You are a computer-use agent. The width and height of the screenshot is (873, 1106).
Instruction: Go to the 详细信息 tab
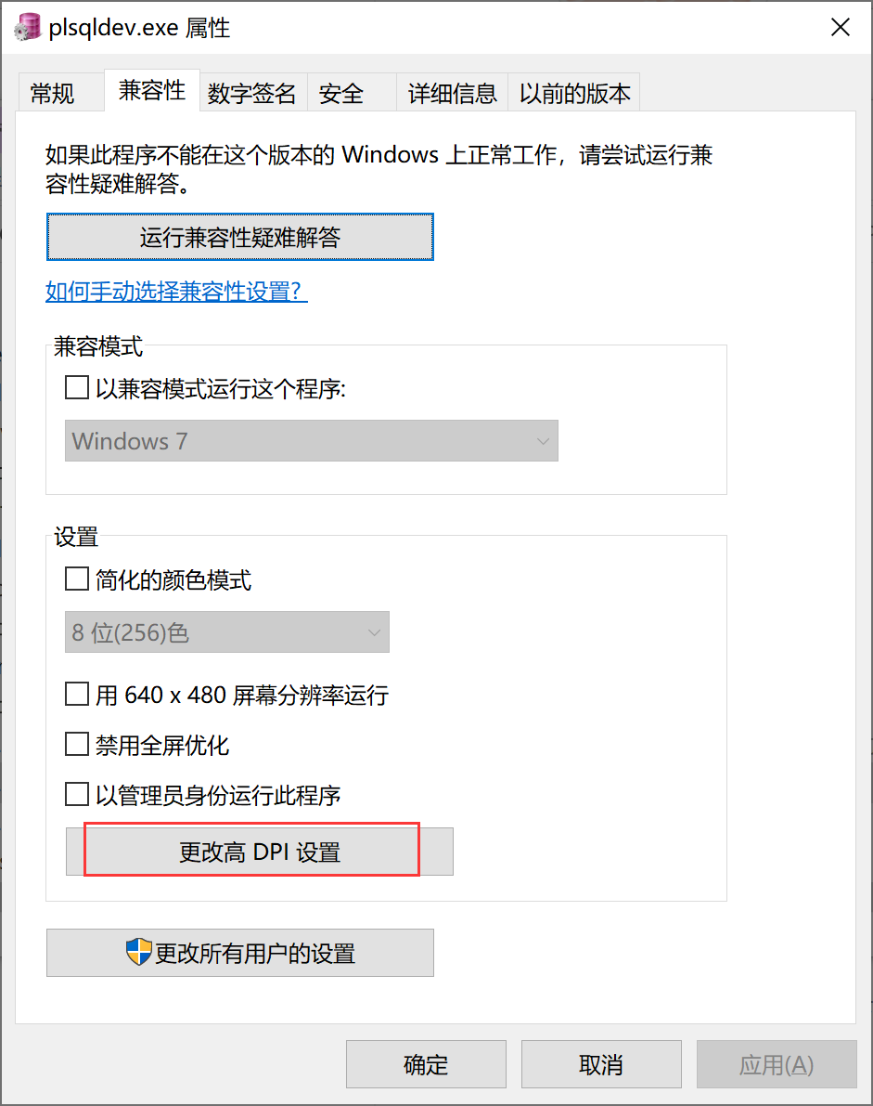point(453,94)
